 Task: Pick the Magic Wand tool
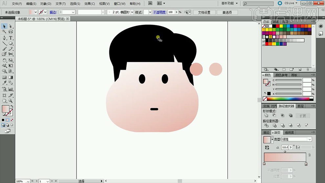pyautogui.click(x=4, y=32)
